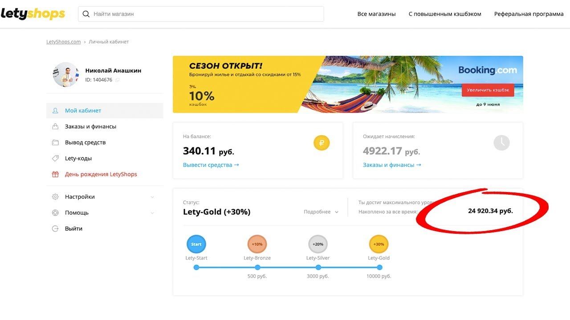The height and width of the screenshot is (320, 570).
Task: Click the gray clock pending icon
Action: (501, 143)
